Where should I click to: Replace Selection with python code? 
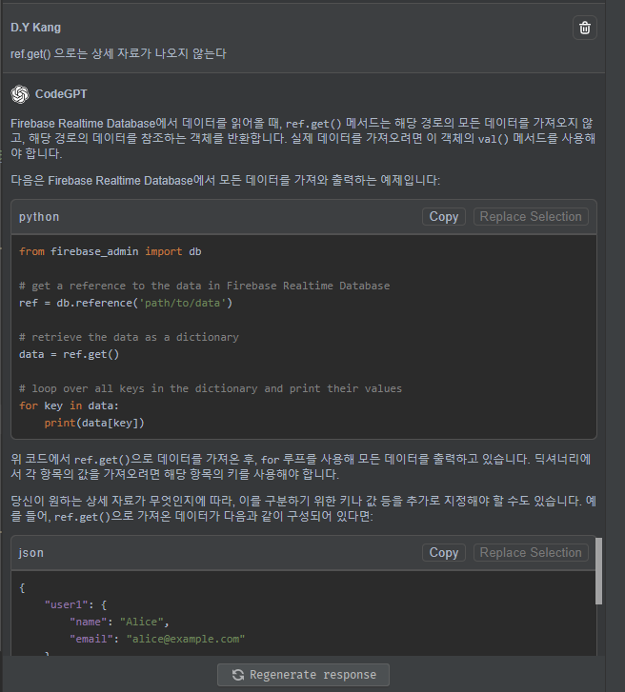coord(531,217)
